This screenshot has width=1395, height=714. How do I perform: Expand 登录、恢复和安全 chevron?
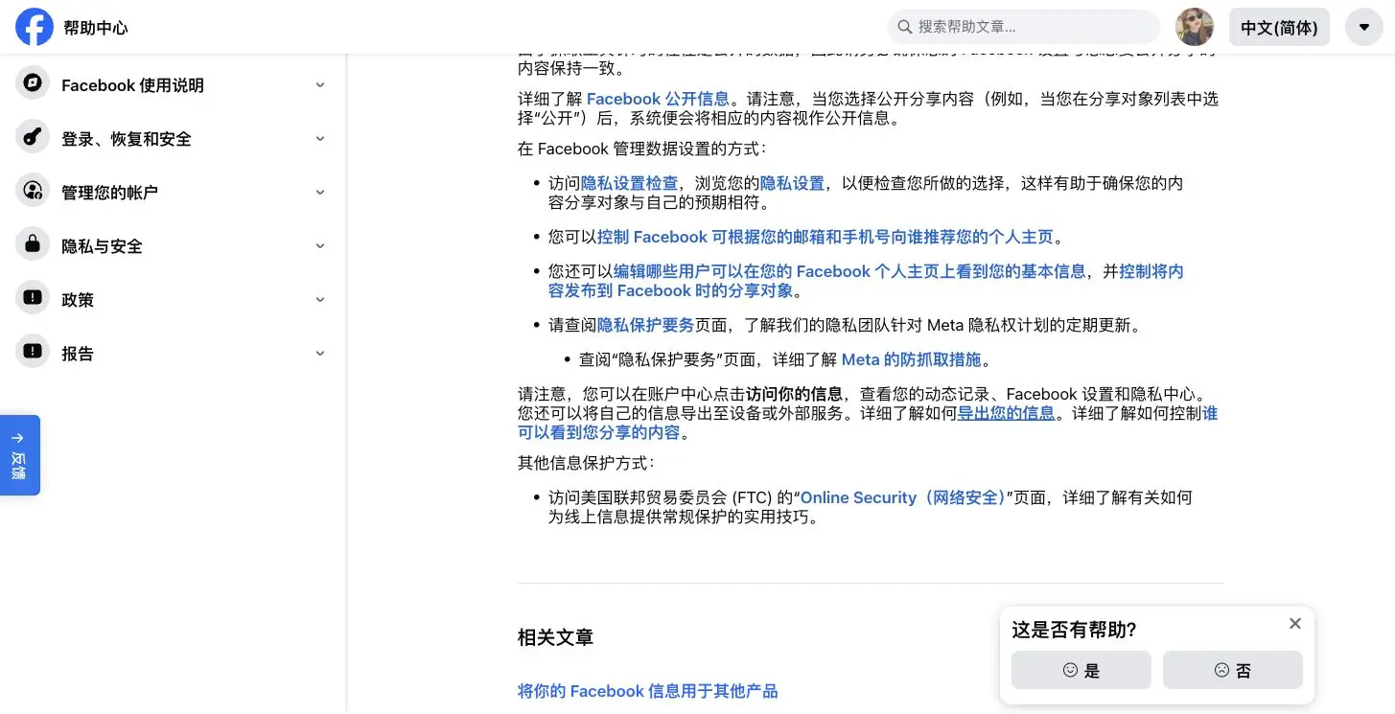320,139
